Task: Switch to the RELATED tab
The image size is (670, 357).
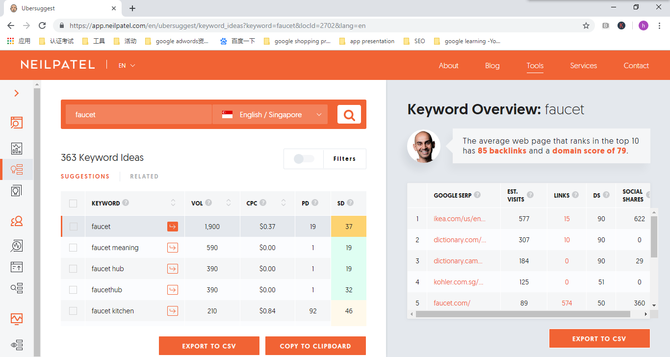Action: 144,177
